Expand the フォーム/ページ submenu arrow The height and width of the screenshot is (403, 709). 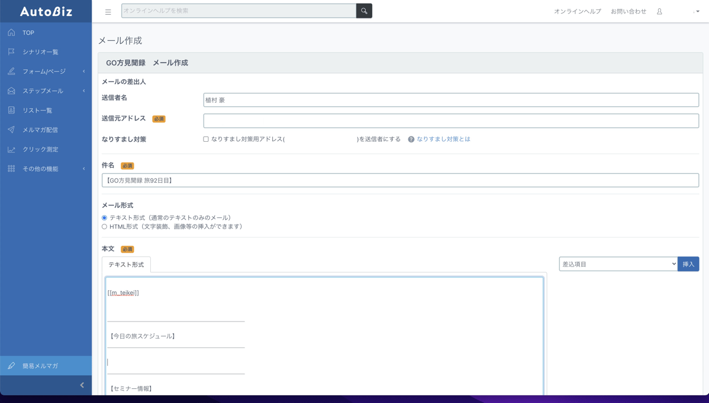[x=83, y=71]
